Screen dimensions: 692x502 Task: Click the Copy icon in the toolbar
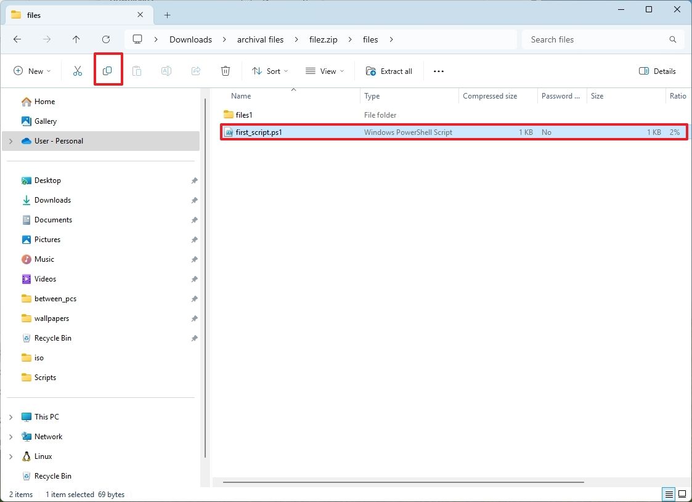click(108, 70)
